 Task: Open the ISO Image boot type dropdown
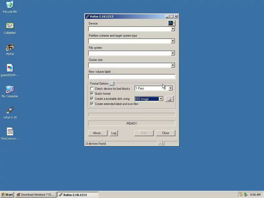(161, 99)
